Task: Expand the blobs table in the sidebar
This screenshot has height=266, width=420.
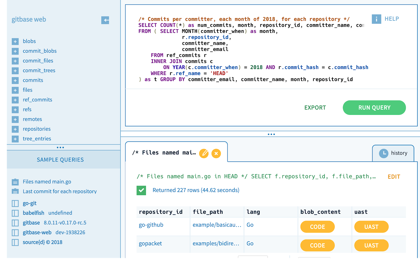Action: 15,41
